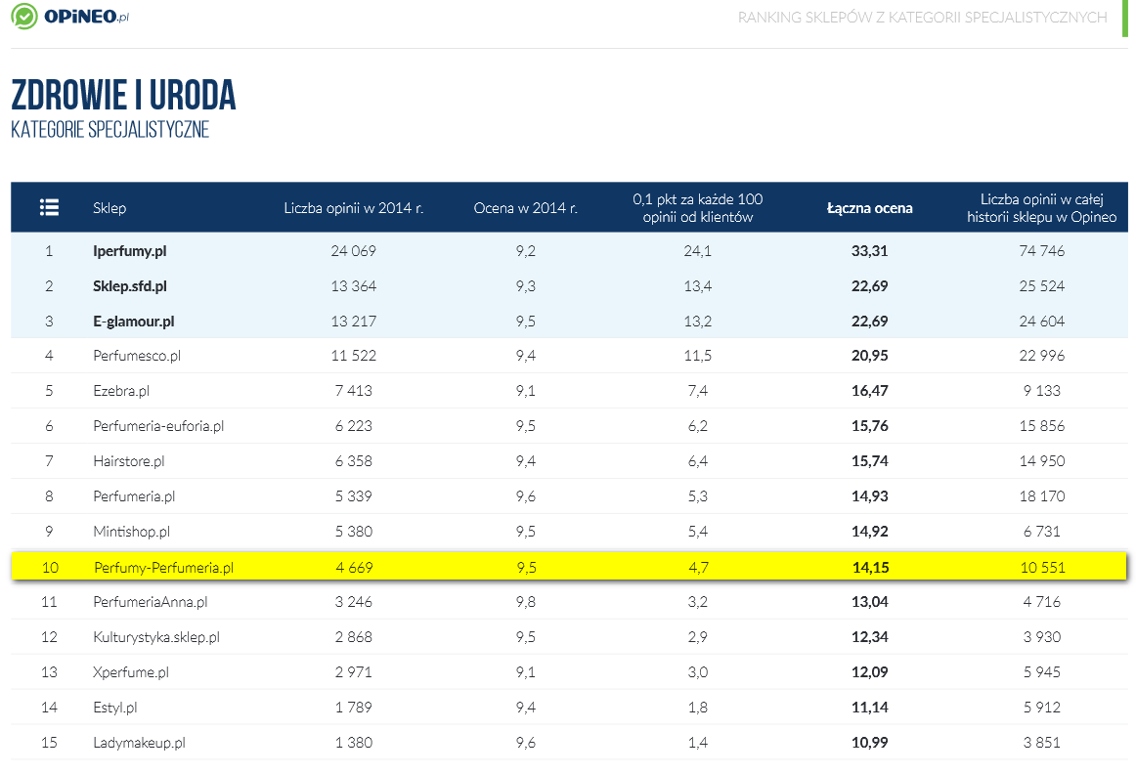Open the Sklep.sfd.pl shop link
The width and height of the screenshot is (1136, 774).
coord(130,286)
